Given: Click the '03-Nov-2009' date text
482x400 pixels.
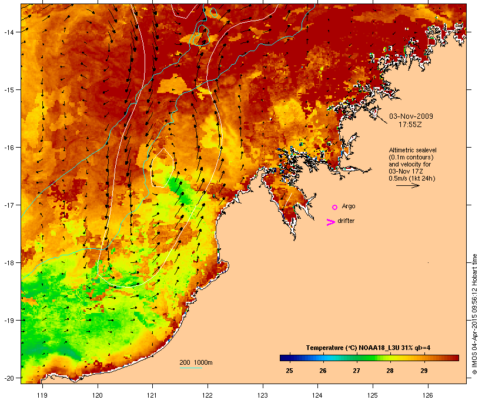Looking at the screenshot, I should click(x=411, y=116).
